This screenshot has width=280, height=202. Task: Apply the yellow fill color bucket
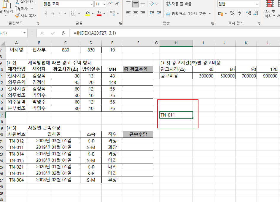click(87, 13)
